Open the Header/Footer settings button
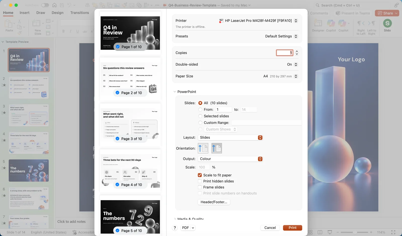Viewport: 402px width, 236px height. pos(214,202)
